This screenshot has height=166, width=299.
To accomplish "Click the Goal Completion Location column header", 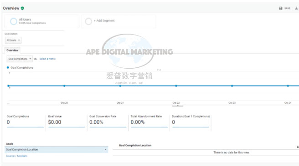I will (135, 145).
